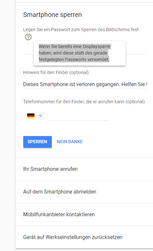Click the Legen Sie ein Passwort label

81,30
